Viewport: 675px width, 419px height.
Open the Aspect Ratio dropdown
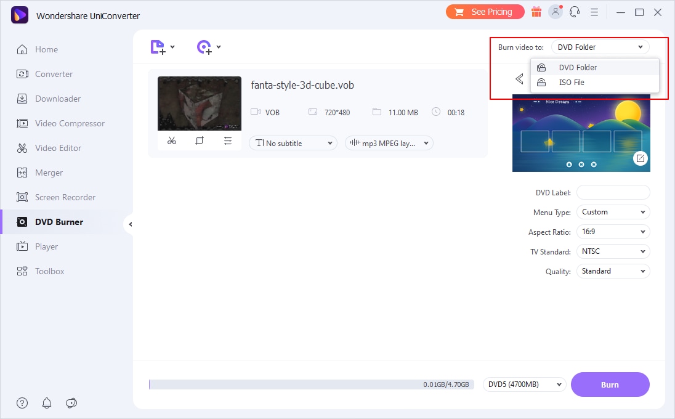613,232
